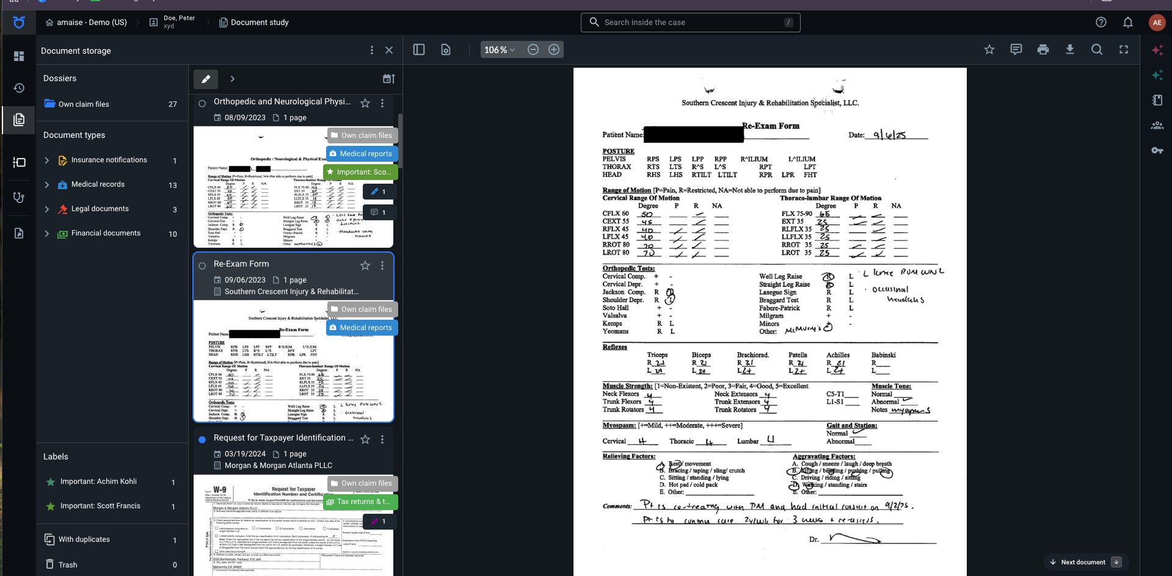Expand Financial documents document type
This screenshot has width=1172, height=576.
coord(47,234)
